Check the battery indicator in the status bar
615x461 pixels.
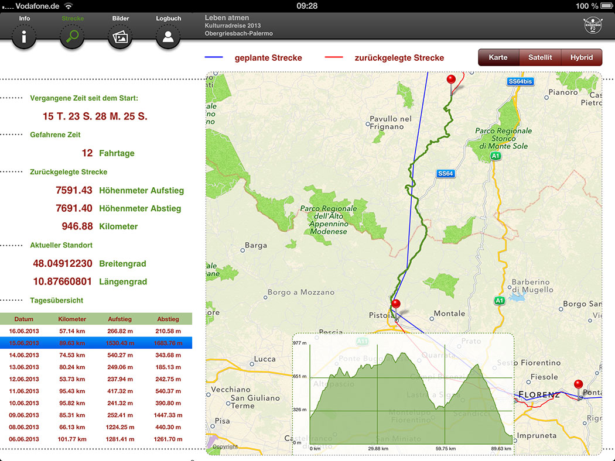click(607, 6)
